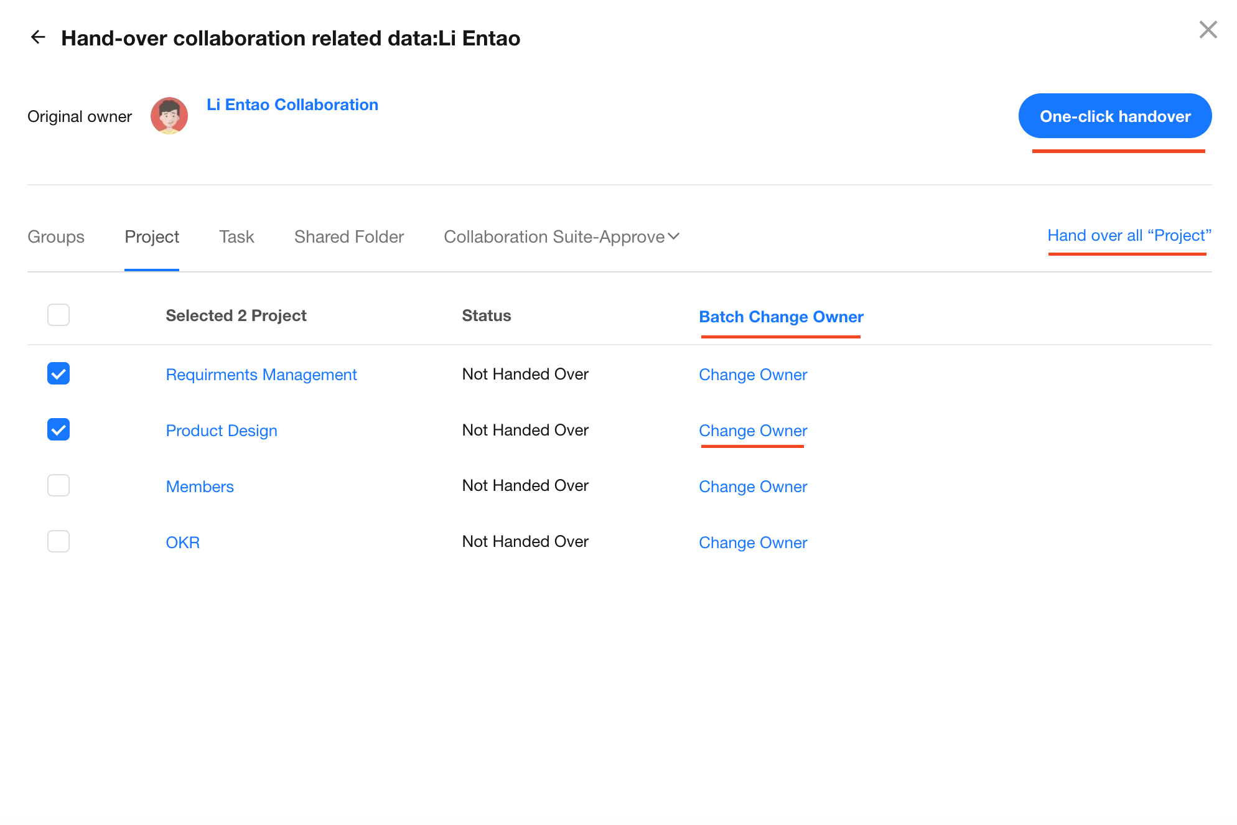Click the One-click handover button
1237x825 pixels.
tap(1115, 116)
